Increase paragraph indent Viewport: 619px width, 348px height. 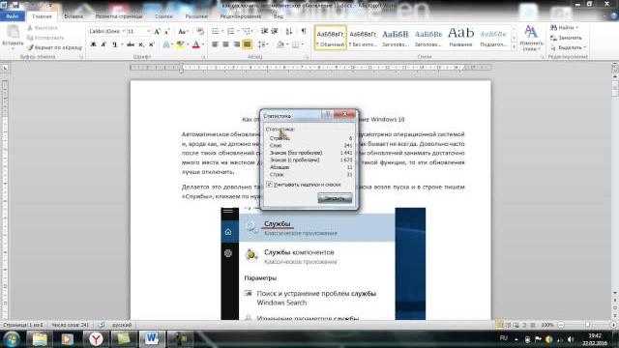coord(275,31)
